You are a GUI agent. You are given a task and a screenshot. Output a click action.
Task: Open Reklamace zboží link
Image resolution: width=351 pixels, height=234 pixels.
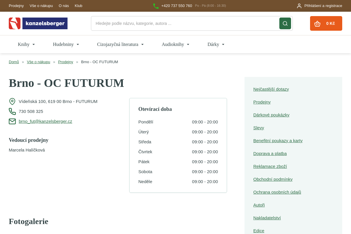(x=270, y=166)
